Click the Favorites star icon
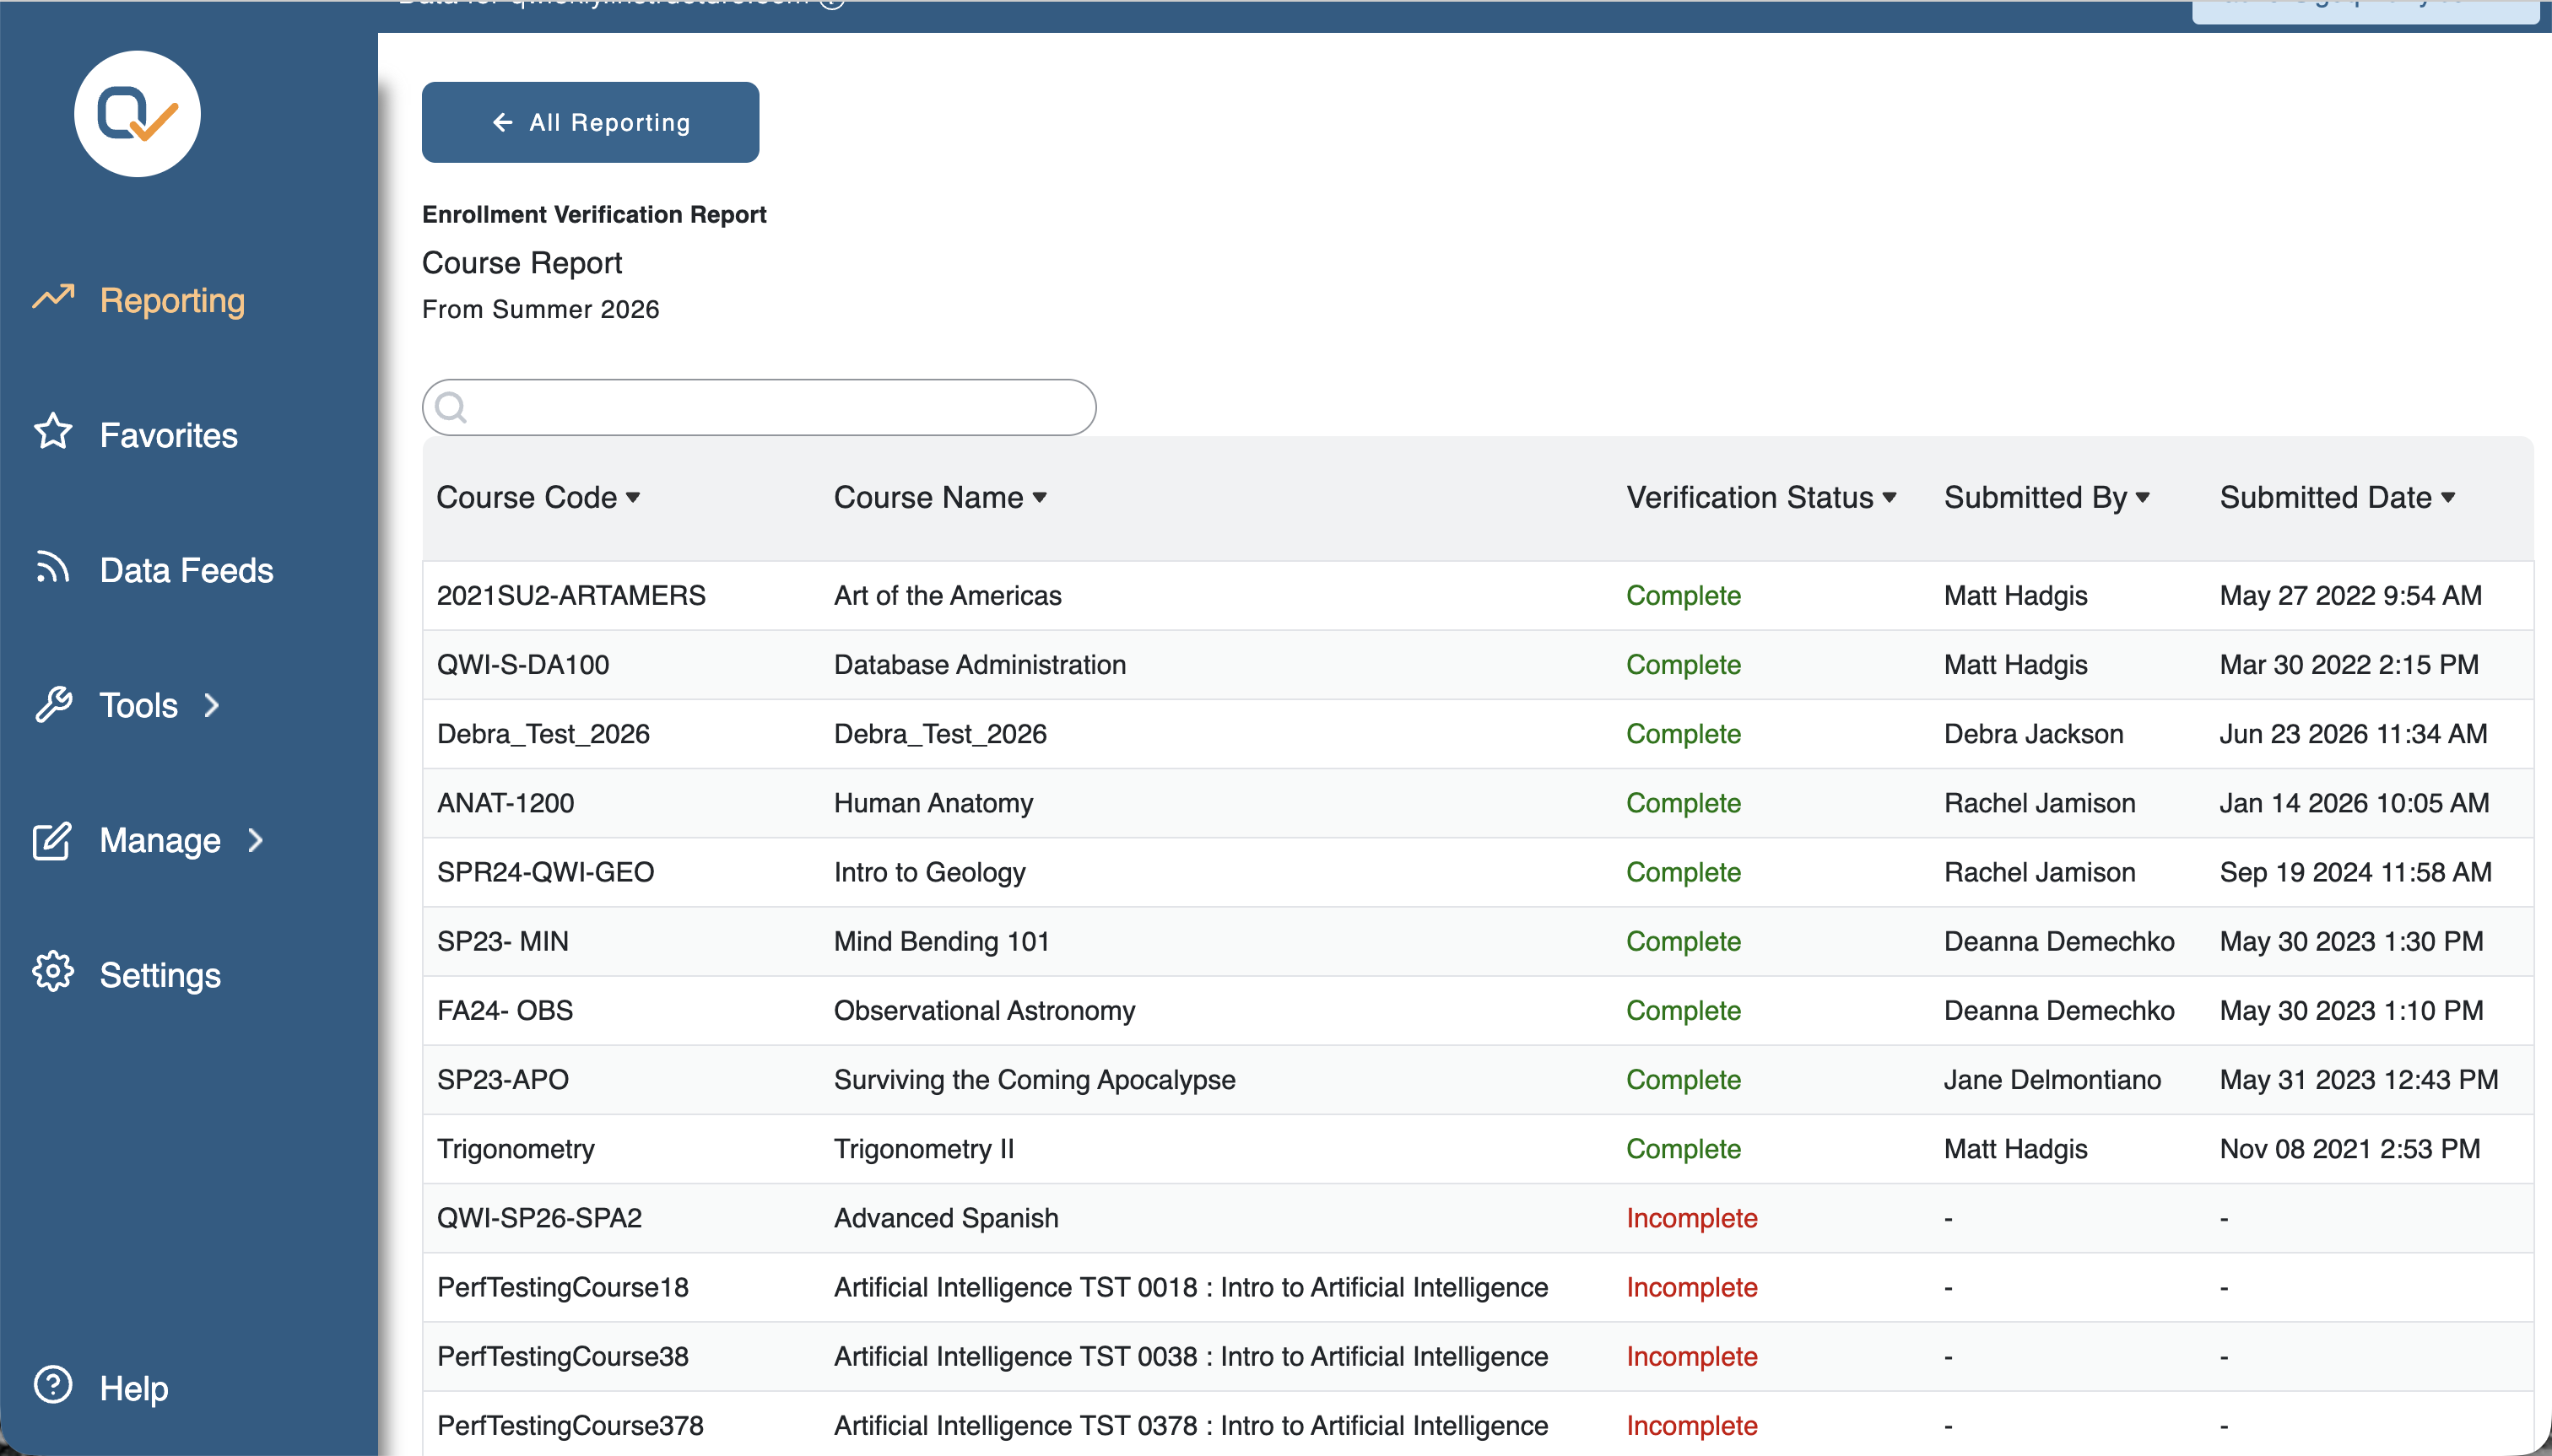The image size is (2552, 1456). pyautogui.click(x=53, y=432)
